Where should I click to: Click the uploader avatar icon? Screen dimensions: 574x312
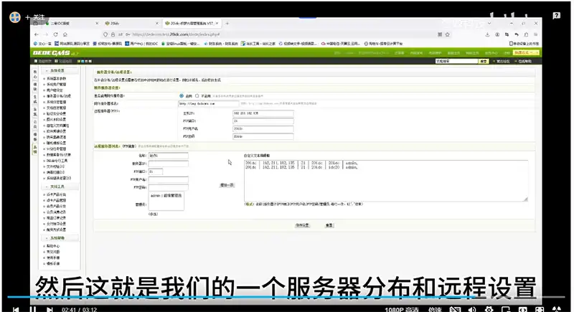(x=14, y=16)
